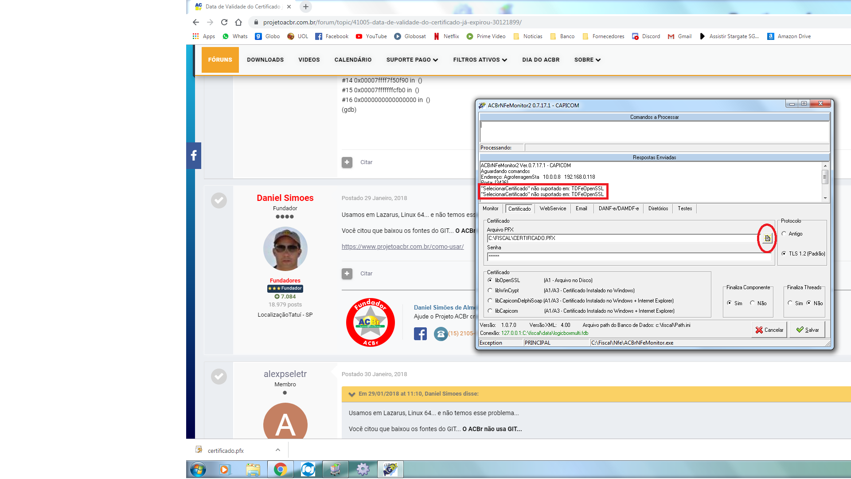Screen dimensions: 851x479
Task: Open the Globo bookmark
Action: point(268,36)
